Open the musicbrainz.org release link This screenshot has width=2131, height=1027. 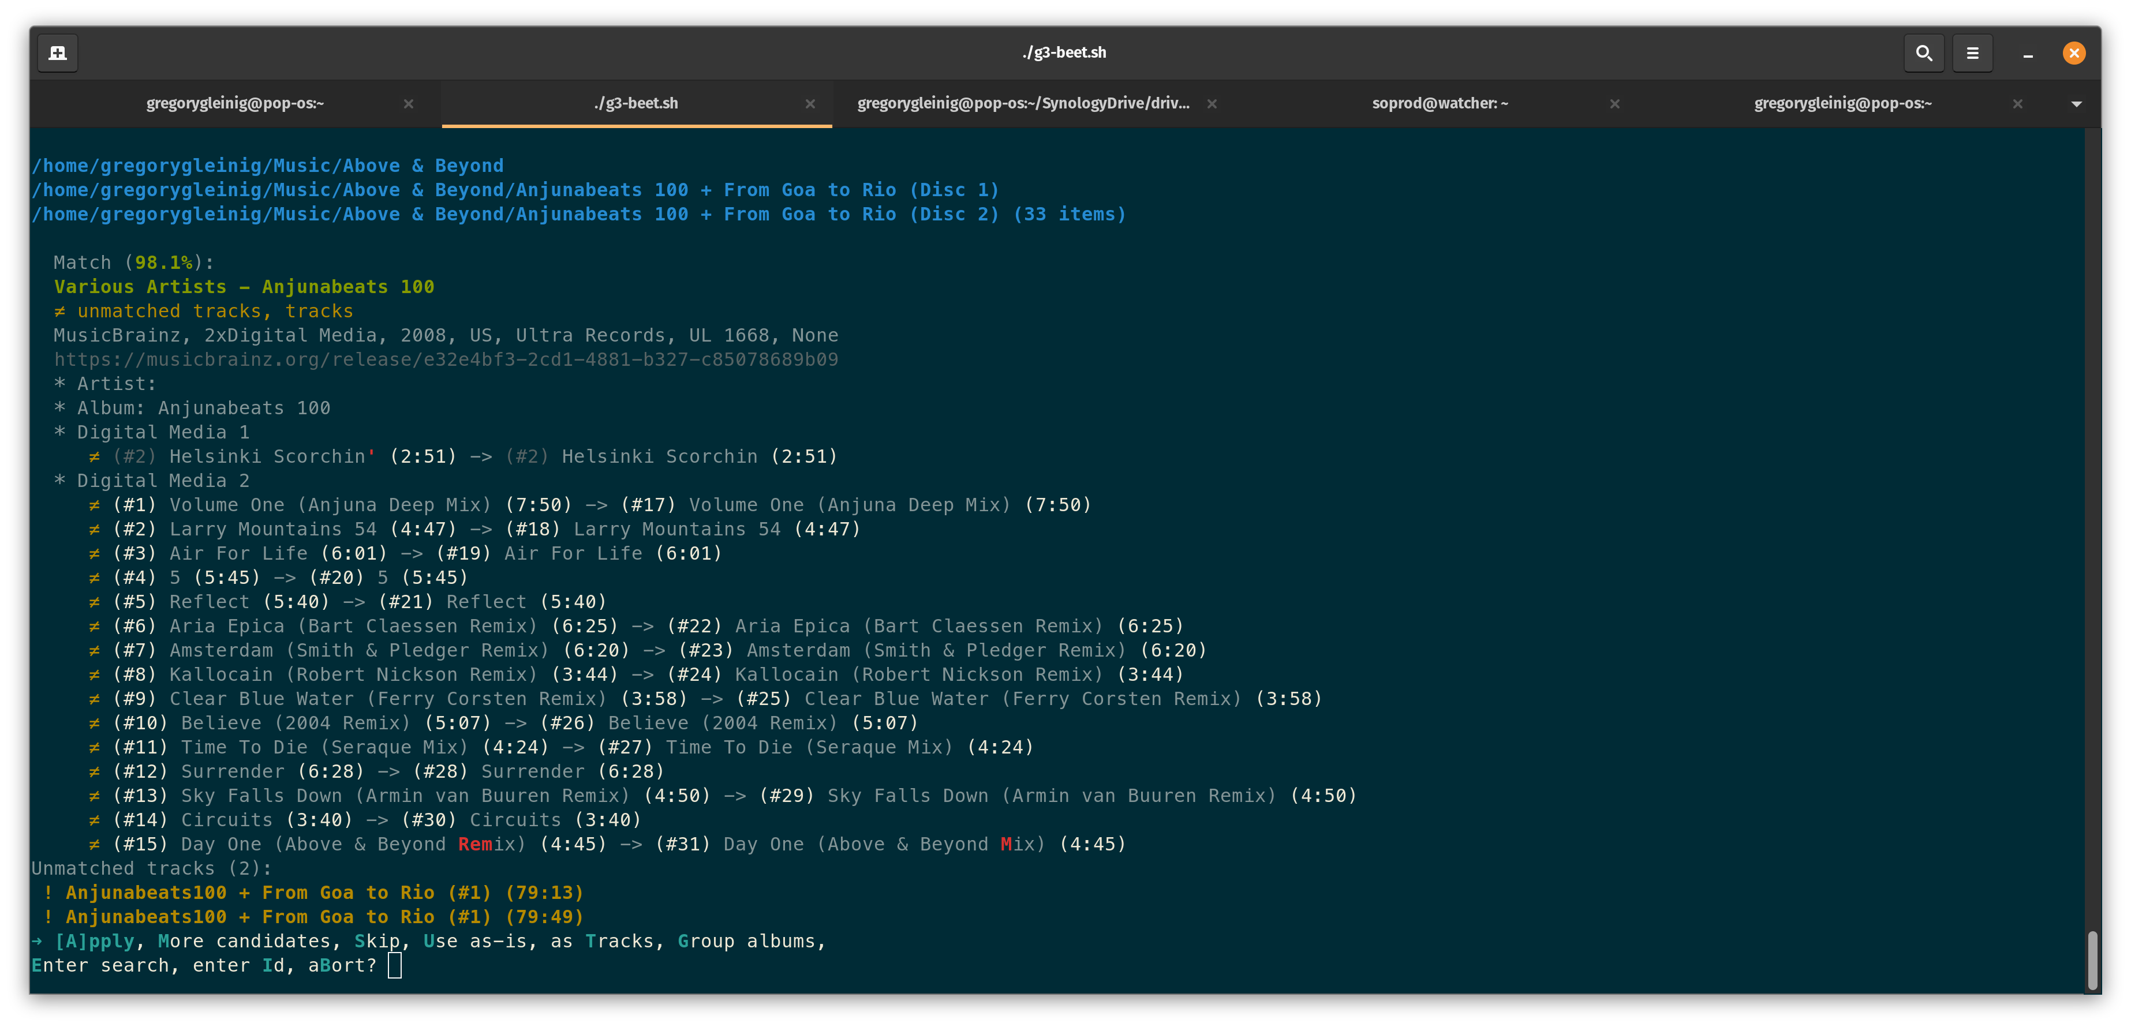coord(446,359)
